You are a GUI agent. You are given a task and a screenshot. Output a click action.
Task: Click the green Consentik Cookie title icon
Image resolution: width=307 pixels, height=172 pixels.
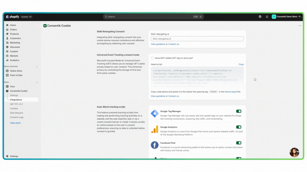tap(45, 26)
